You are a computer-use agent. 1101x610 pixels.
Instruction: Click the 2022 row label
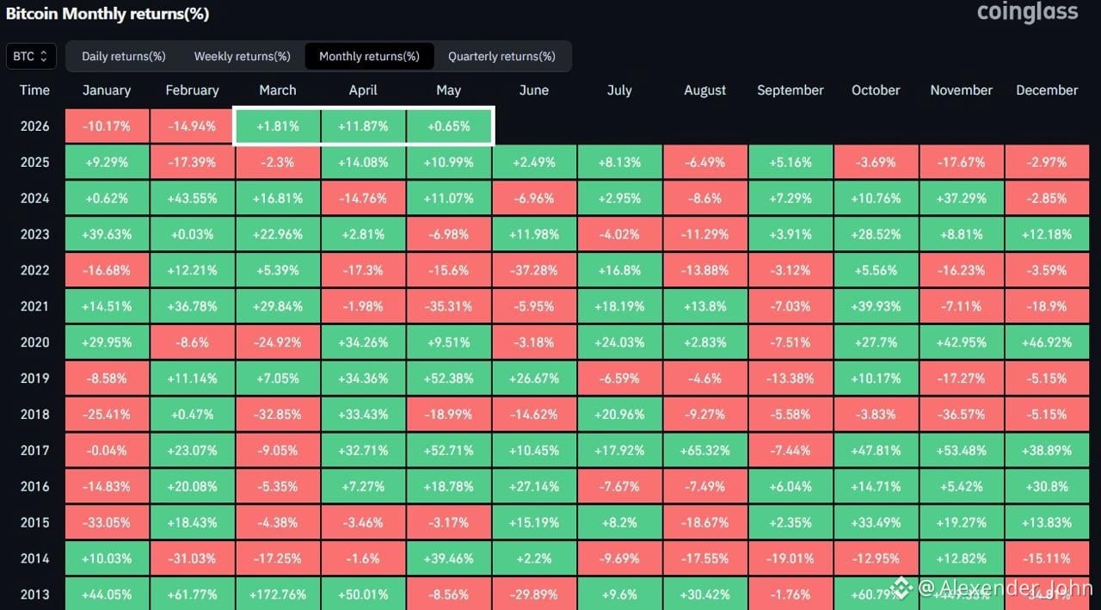34,270
